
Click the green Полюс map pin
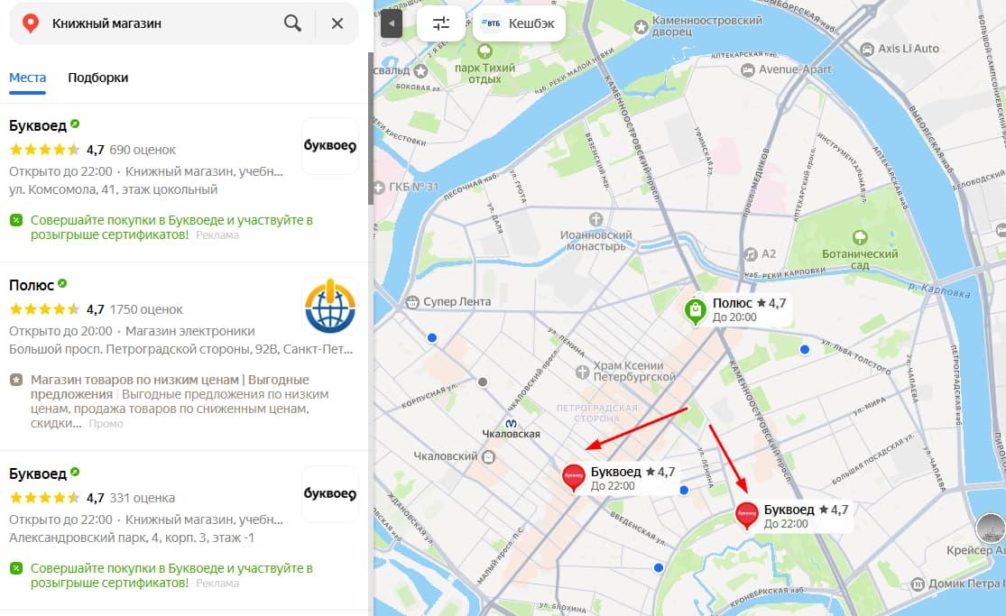point(695,311)
